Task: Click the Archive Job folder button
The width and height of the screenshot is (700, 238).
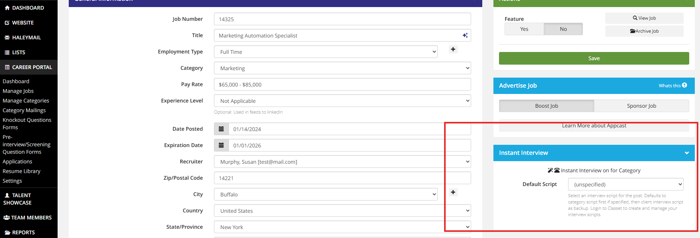Action: point(644,31)
